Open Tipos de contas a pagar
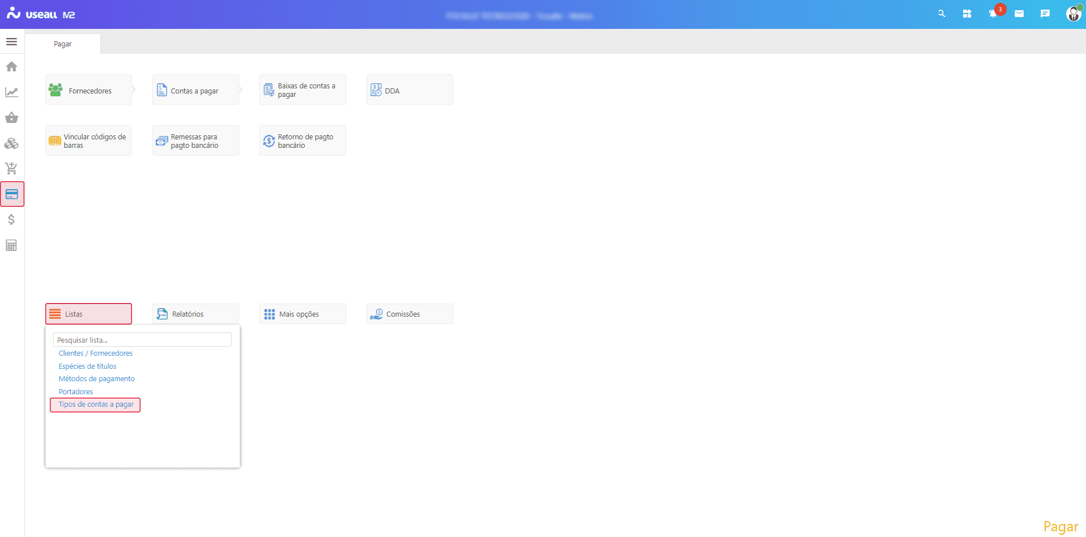Viewport: 1086px width, 537px height. point(96,404)
